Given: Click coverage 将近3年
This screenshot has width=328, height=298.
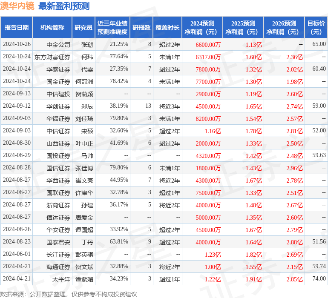Looking at the screenshot, I should [x=170, y=106].
